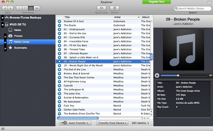Viewport: 213px width, 131px height.
Task: Click the vertical scrollbar thumb of song list
Action: click(x=152, y=57)
